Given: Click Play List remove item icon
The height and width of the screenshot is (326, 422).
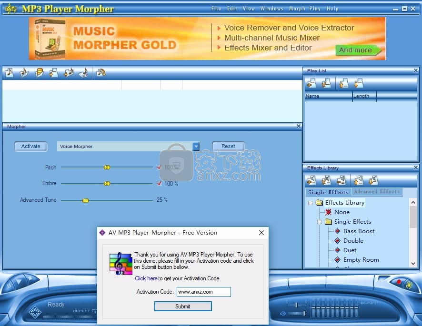Looking at the screenshot, I should pos(326,83).
